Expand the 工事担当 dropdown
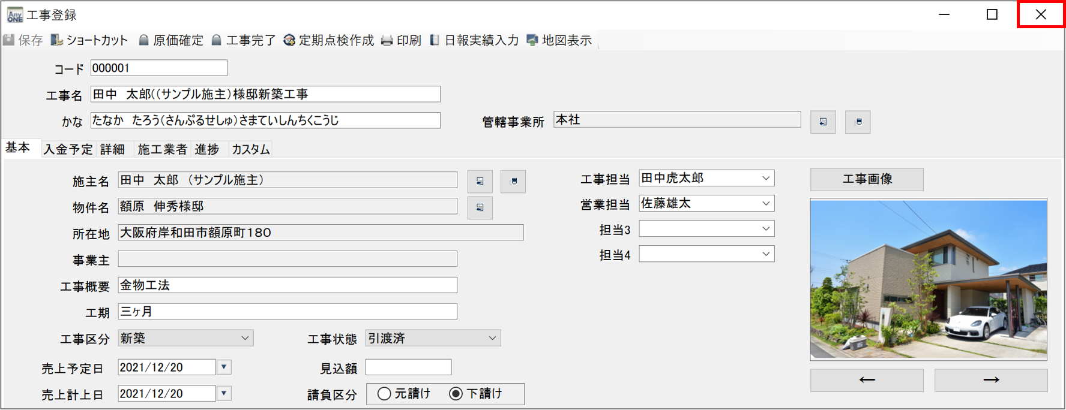 (765, 179)
